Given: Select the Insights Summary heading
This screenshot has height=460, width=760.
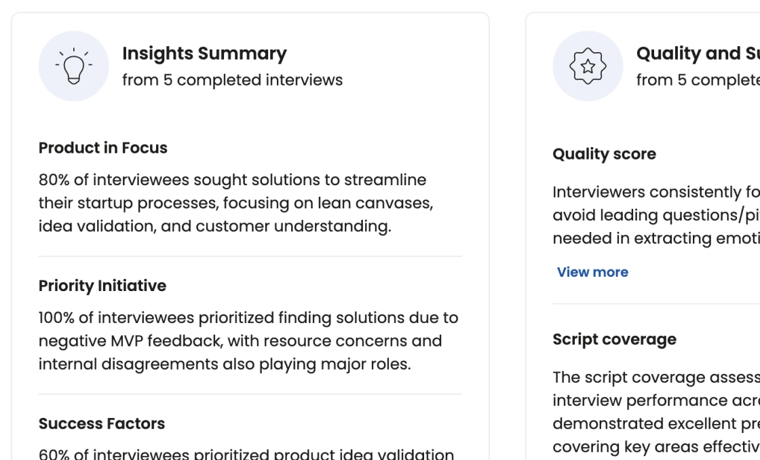Looking at the screenshot, I should (204, 54).
